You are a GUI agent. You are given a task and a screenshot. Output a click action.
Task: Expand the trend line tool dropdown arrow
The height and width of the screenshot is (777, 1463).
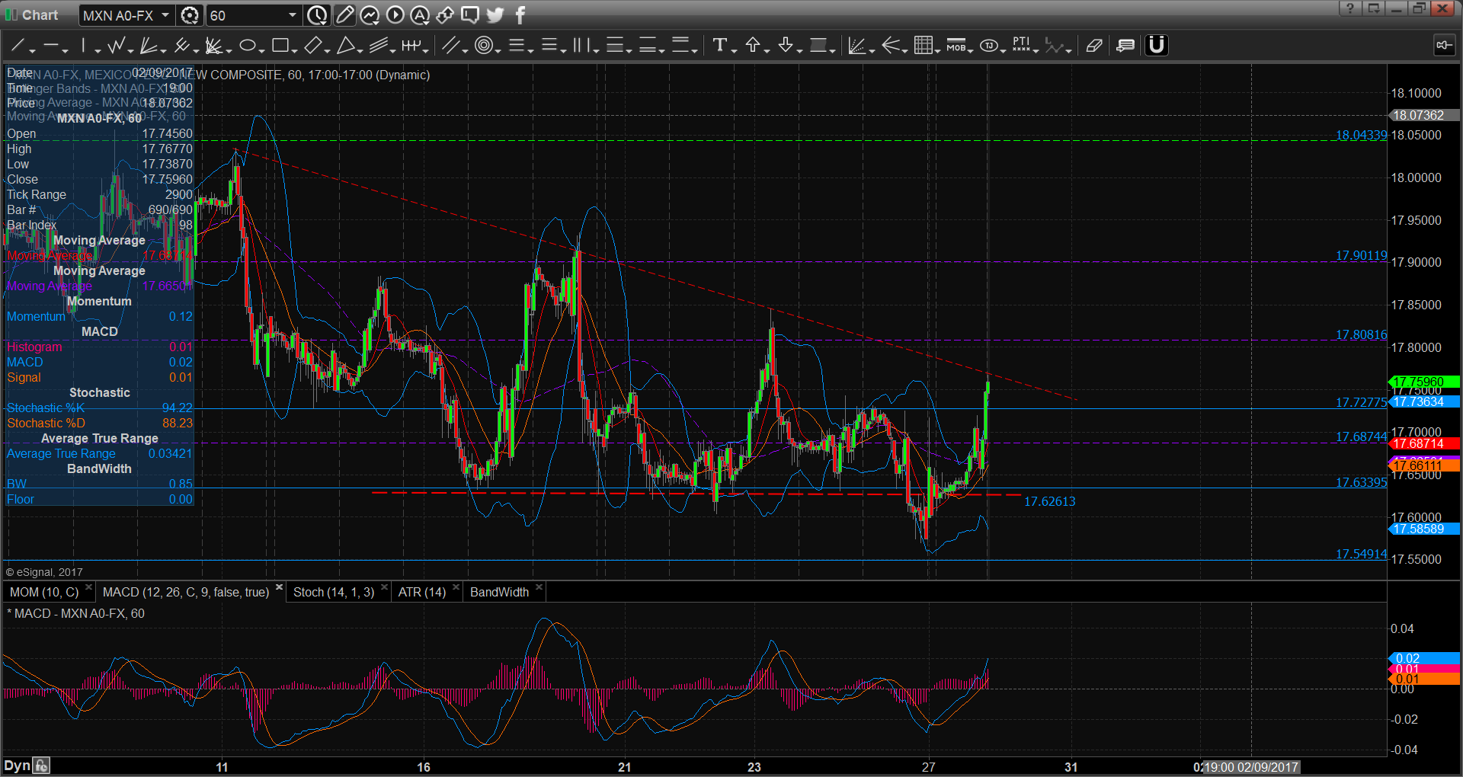32,50
